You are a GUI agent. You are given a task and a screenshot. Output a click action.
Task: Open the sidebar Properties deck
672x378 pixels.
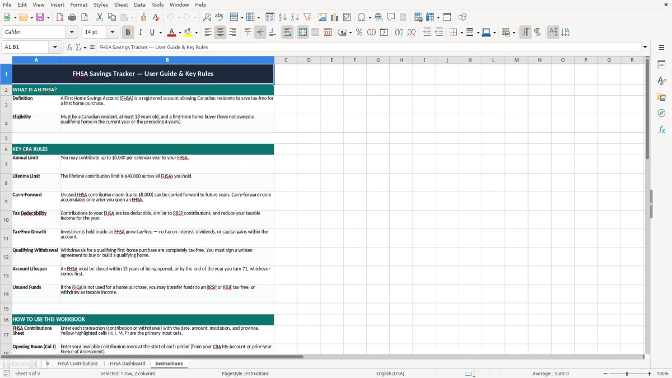(x=661, y=65)
